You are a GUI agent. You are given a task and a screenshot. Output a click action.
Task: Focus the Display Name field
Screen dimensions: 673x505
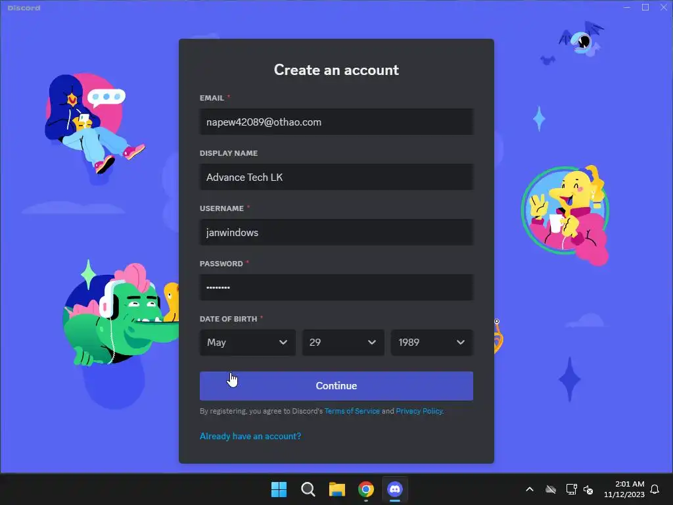[x=336, y=177]
